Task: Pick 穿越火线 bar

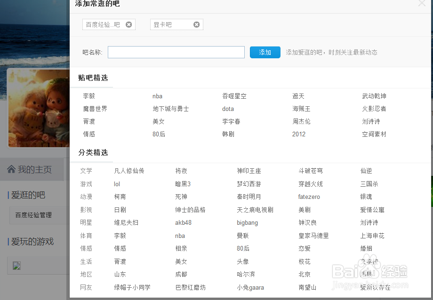Action: click(311, 184)
